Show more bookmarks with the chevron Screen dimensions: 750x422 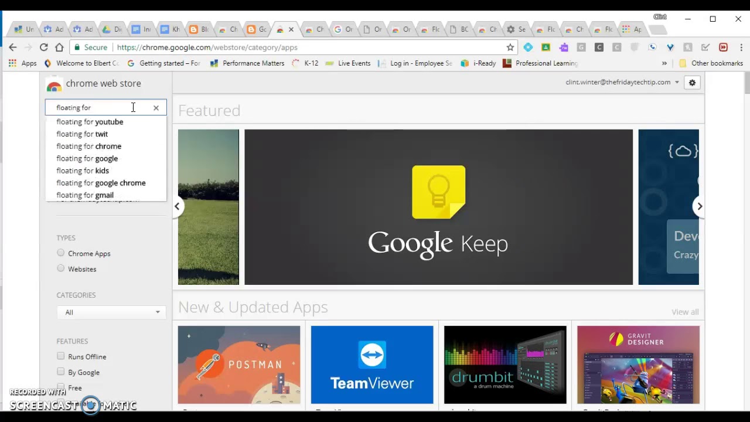pyautogui.click(x=664, y=63)
